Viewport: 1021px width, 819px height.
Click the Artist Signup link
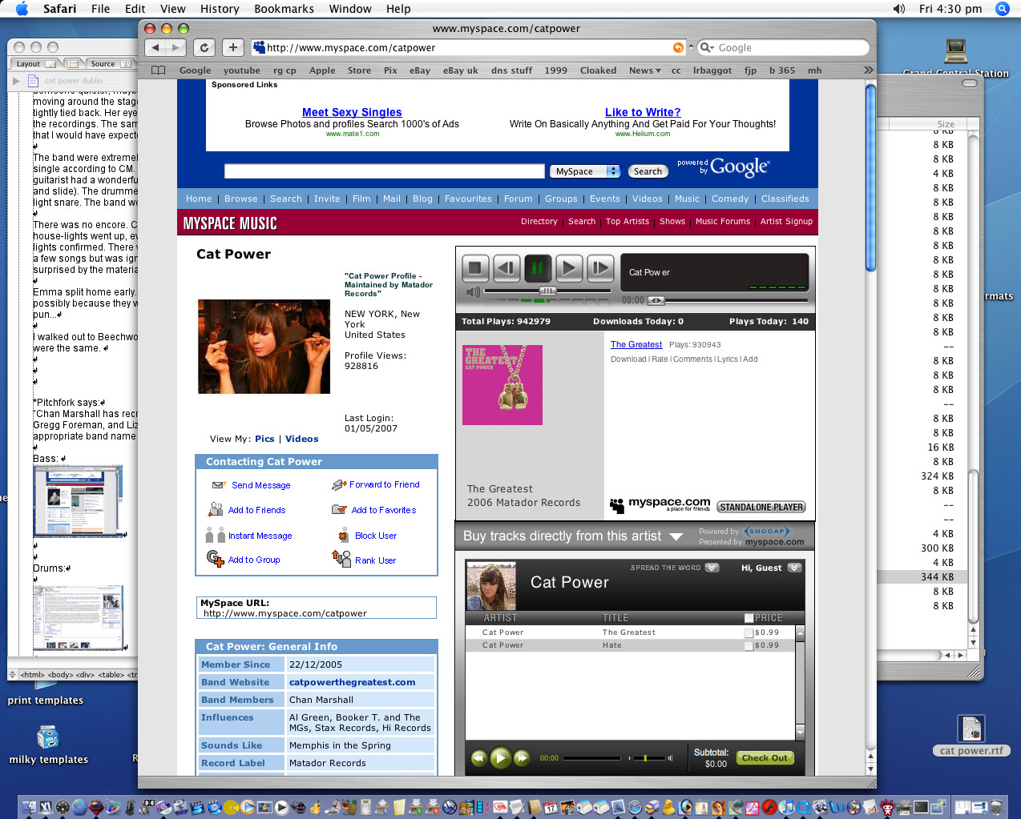(x=786, y=222)
